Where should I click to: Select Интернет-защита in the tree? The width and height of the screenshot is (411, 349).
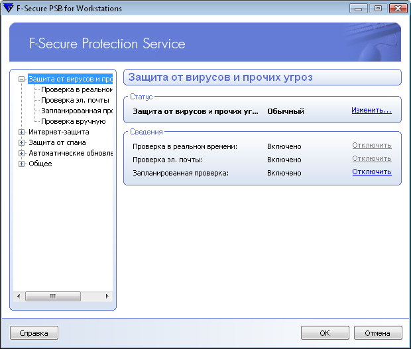pos(59,132)
